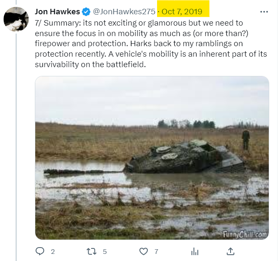The image size is (278, 261).
Task: View tweet analytics bar chart icon
Action: click(x=195, y=251)
